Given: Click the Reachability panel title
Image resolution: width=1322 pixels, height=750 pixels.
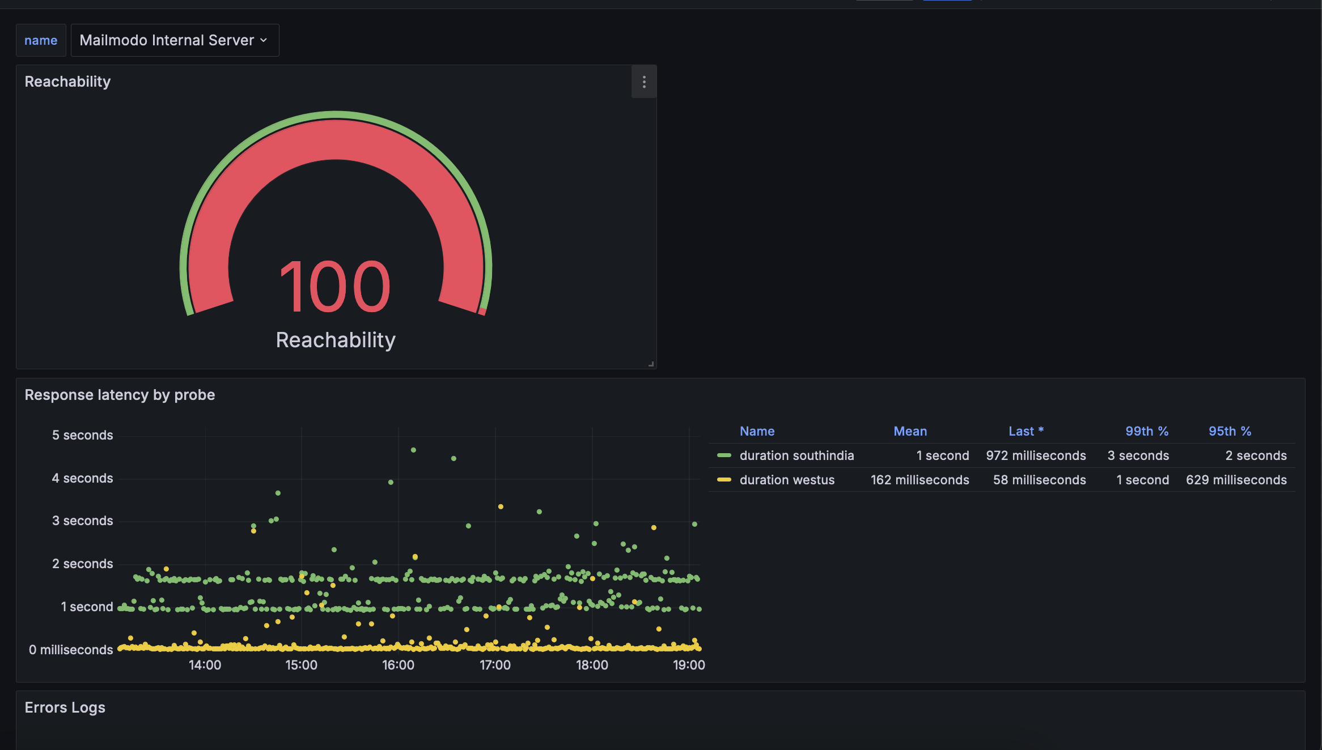Looking at the screenshot, I should pos(67,82).
